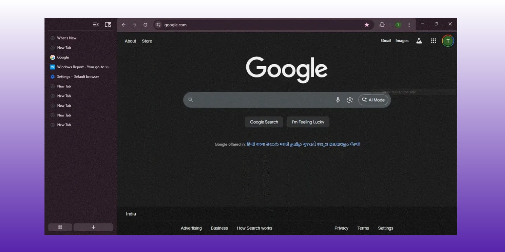Enable AI Mode in search bar
505x252 pixels.
pyautogui.click(x=373, y=100)
